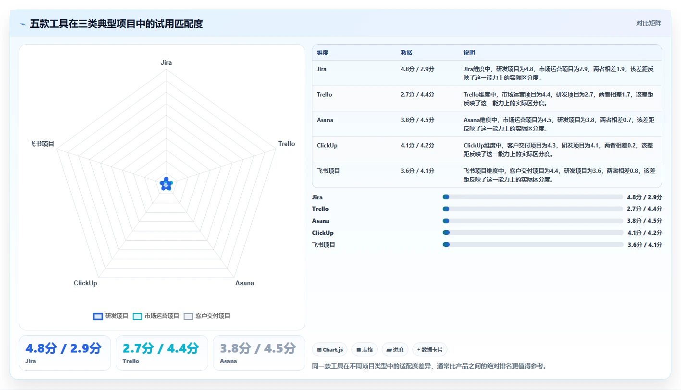Select the 飞书项目 cell in the table

tap(328, 171)
